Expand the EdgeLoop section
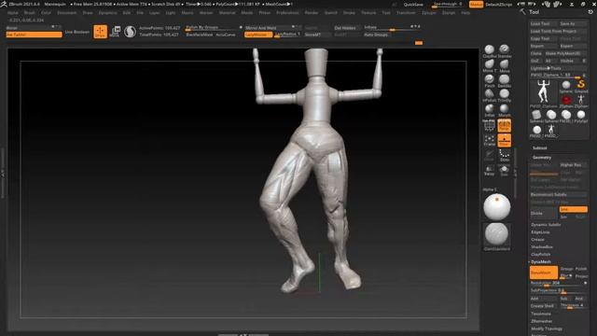 540,232
